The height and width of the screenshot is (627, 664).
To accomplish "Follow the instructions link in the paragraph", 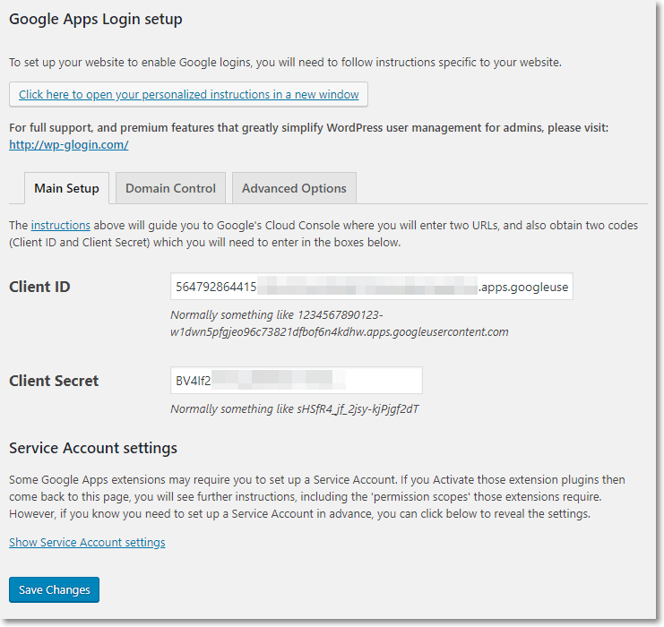I will point(61,225).
